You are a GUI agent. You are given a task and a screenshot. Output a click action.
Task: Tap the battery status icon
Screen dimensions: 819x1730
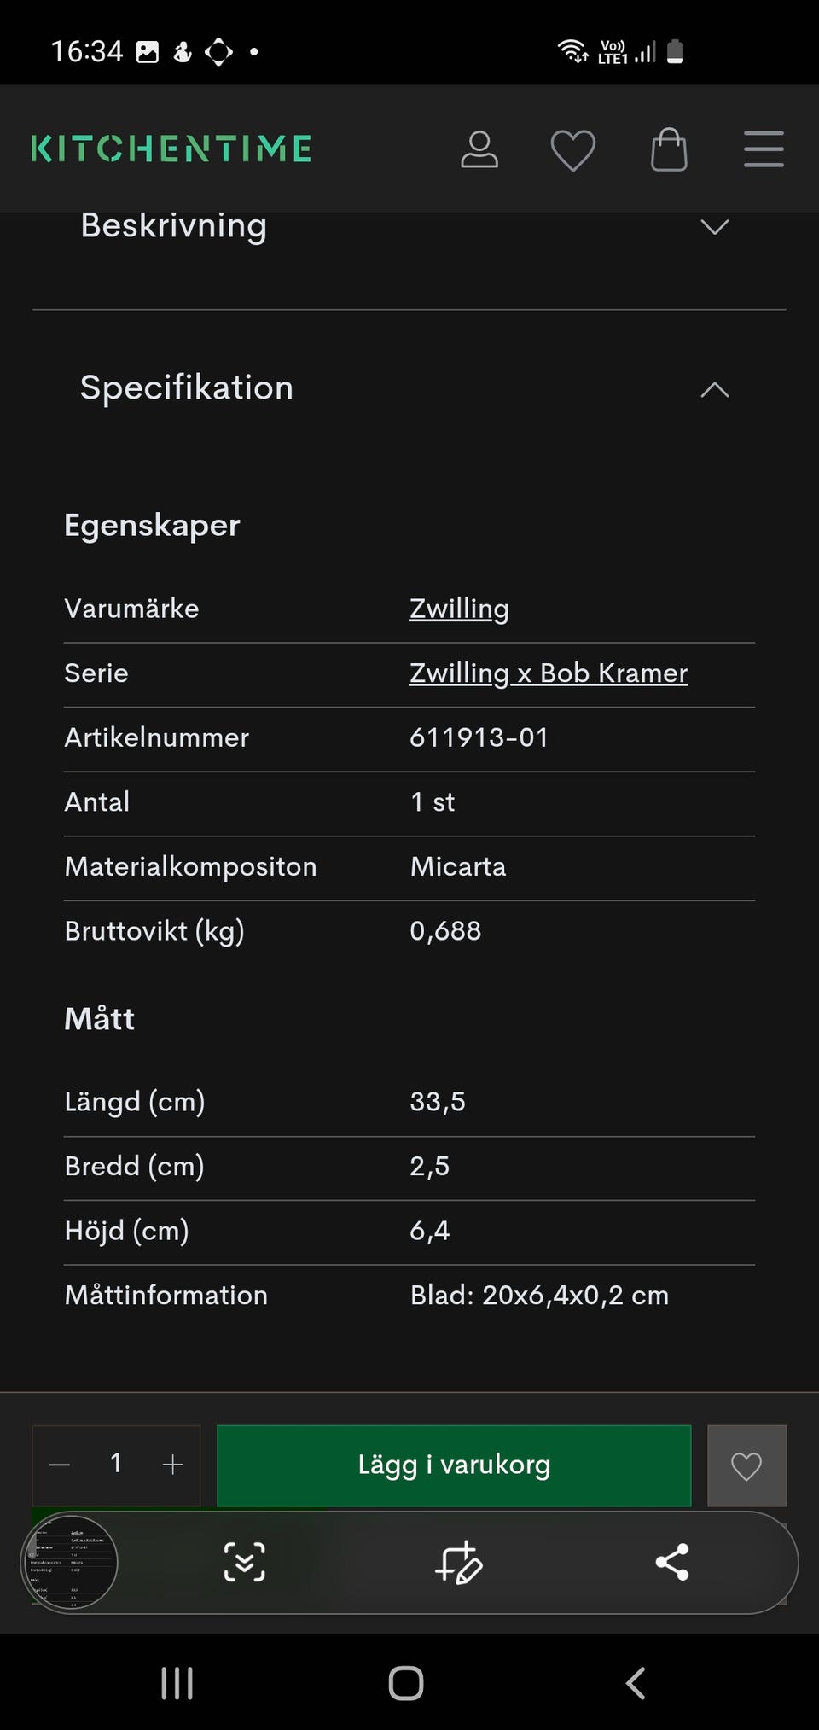point(675,51)
